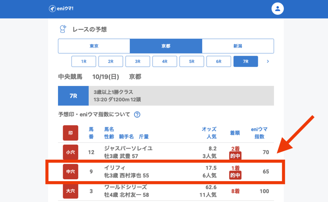Image resolution: width=328 pixels, height=202 pixels.
Task: Show more races with right chevron
Action: click(268, 61)
